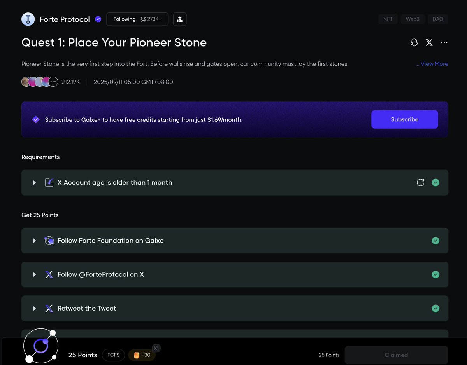Expand the Follow @ForteProtocol on X task
Screen dimensions: 467x365
(x=34, y=274)
